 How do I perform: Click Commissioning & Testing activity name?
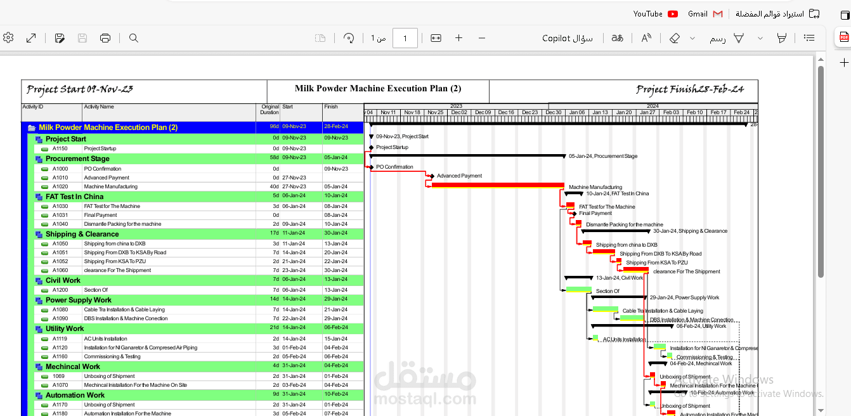point(112,357)
